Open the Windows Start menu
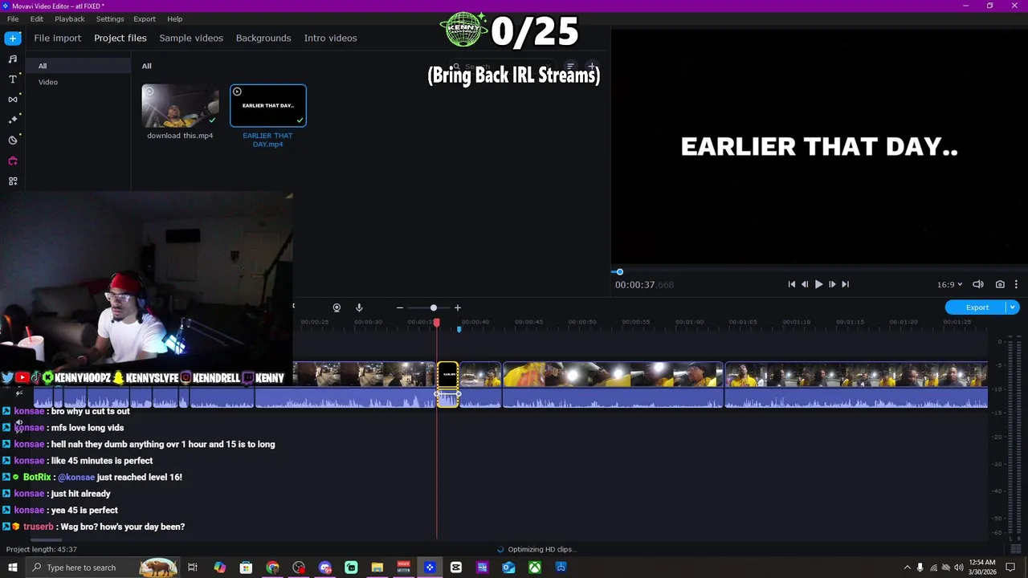 [13, 568]
